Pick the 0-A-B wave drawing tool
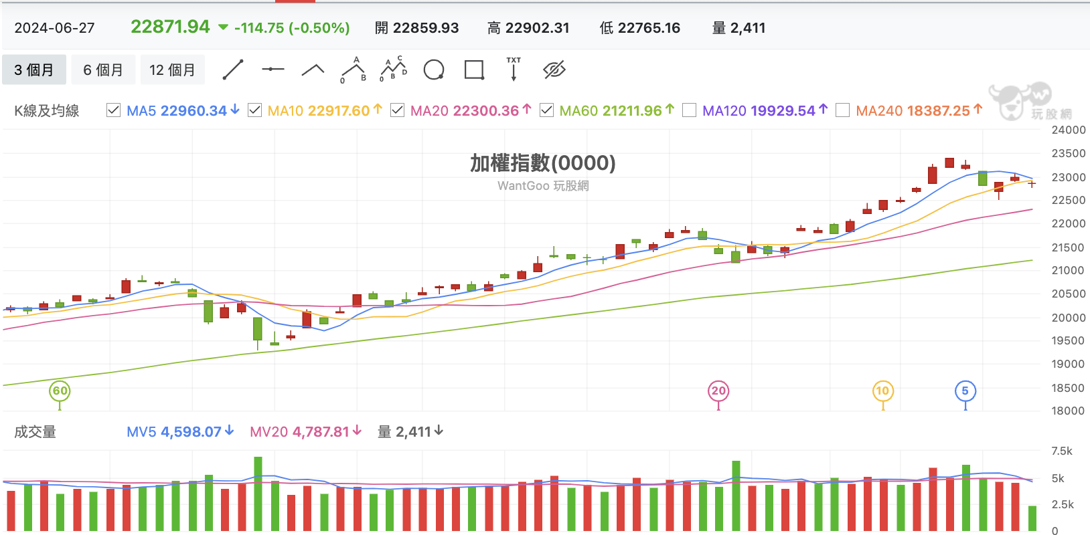 354,70
